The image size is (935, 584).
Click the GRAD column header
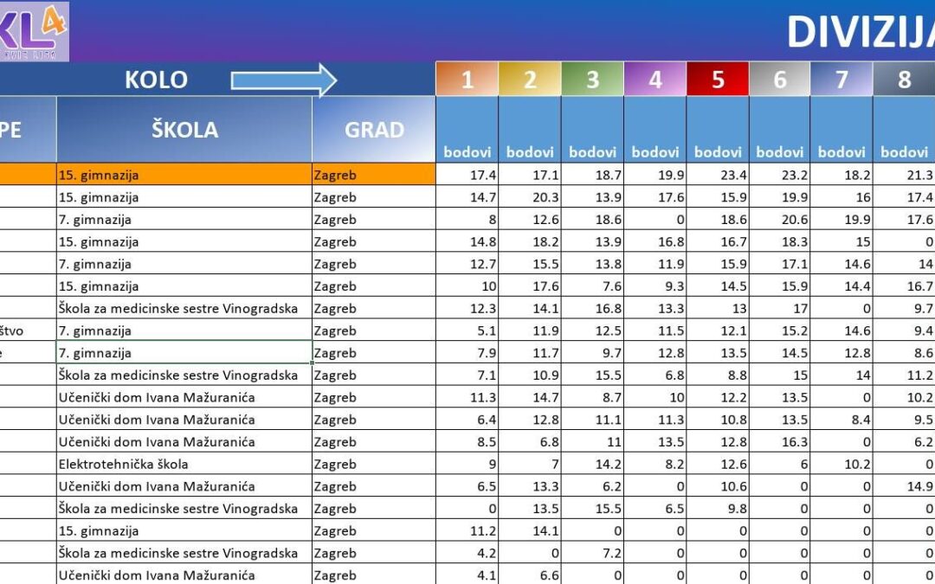372,128
